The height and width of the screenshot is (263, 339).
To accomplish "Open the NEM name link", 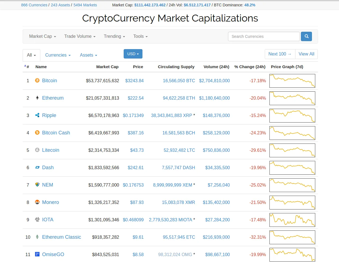I will coord(48,185).
